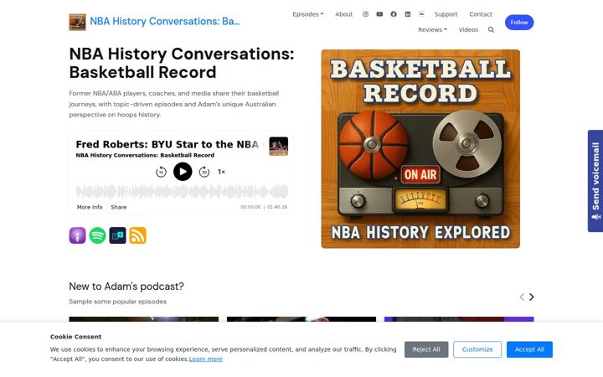Customize cookie preferences
The image size is (603, 377).
click(477, 349)
